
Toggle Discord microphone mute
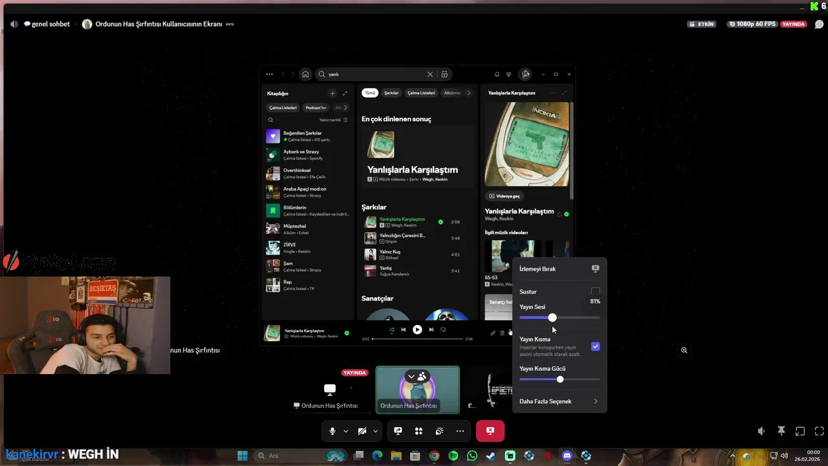332,431
